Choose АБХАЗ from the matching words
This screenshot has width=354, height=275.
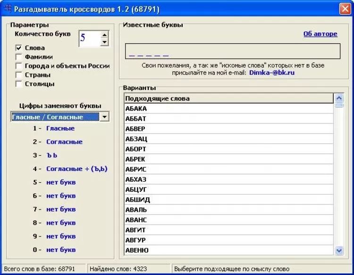coord(136,179)
